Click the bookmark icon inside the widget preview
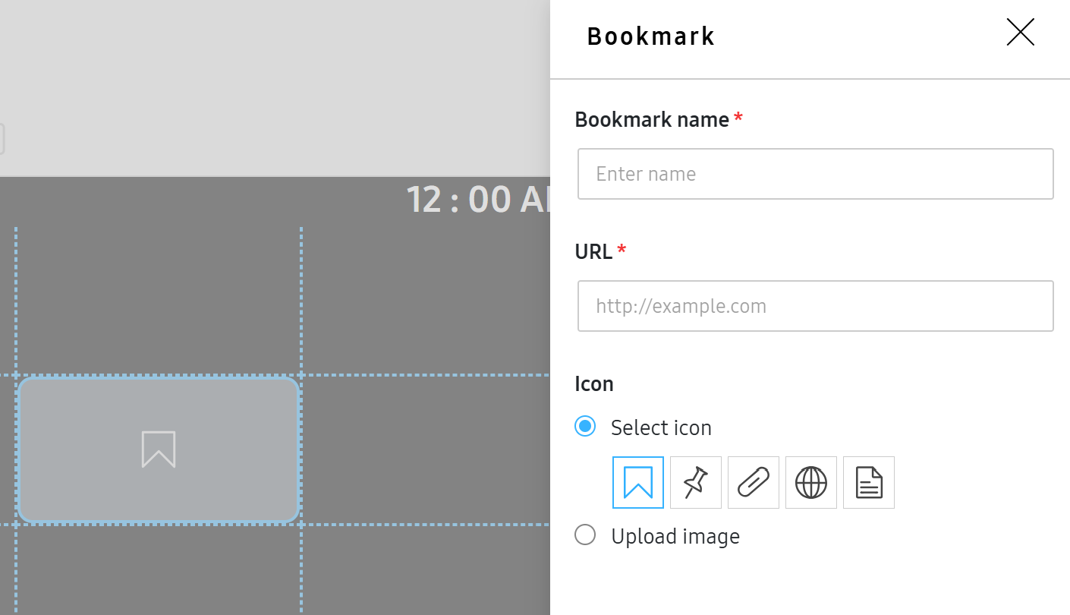Image resolution: width=1070 pixels, height=615 pixels. pos(158,449)
